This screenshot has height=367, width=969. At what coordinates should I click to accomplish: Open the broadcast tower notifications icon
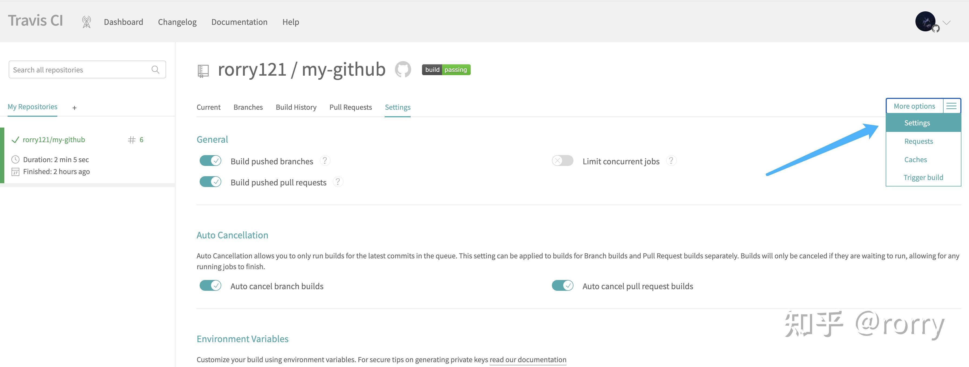(x=87, y=22)
